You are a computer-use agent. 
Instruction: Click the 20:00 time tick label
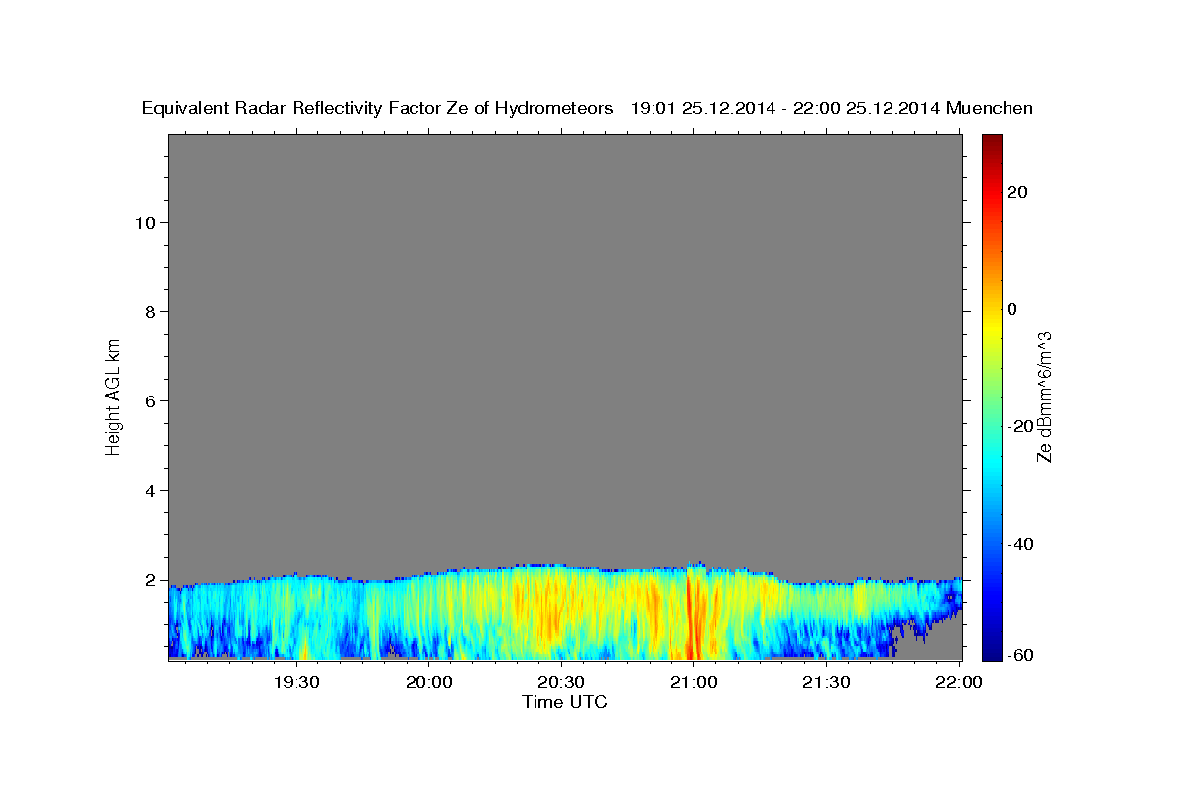(429, 682)
